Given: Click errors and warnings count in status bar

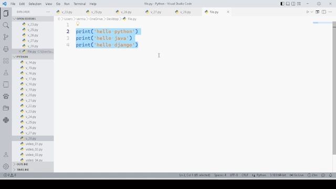Looking at the screenshot, I should click(10, 175).
